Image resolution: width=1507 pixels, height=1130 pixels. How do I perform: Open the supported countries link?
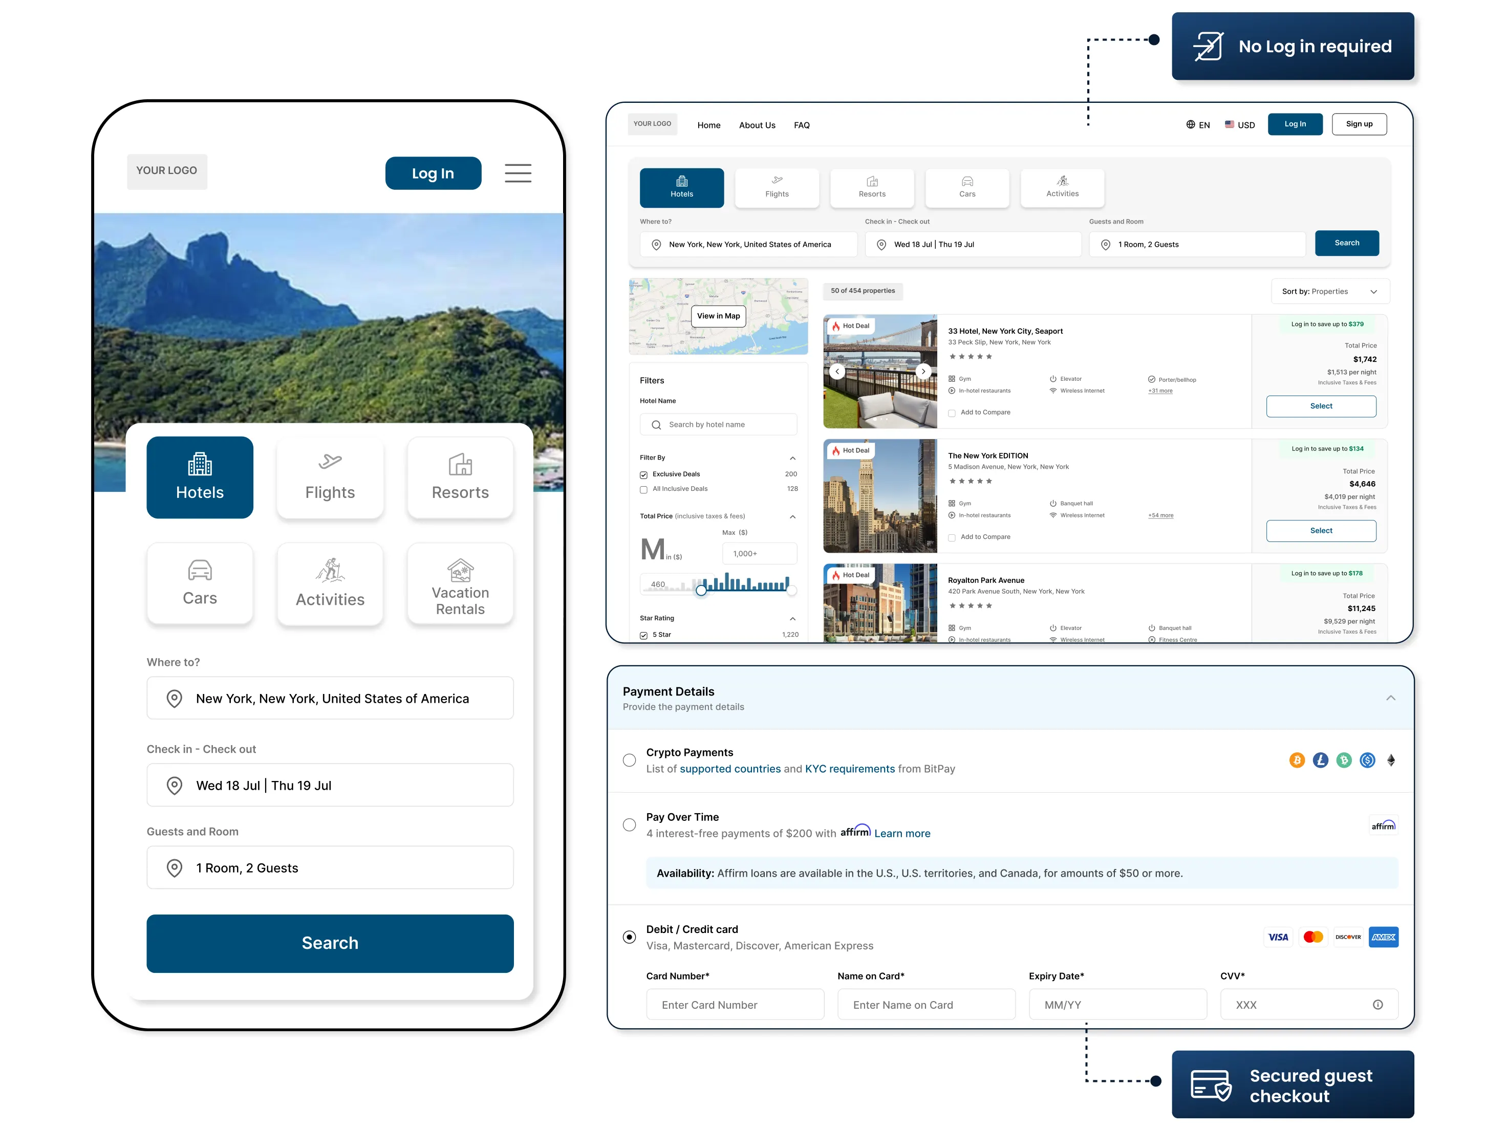point(730,769)
